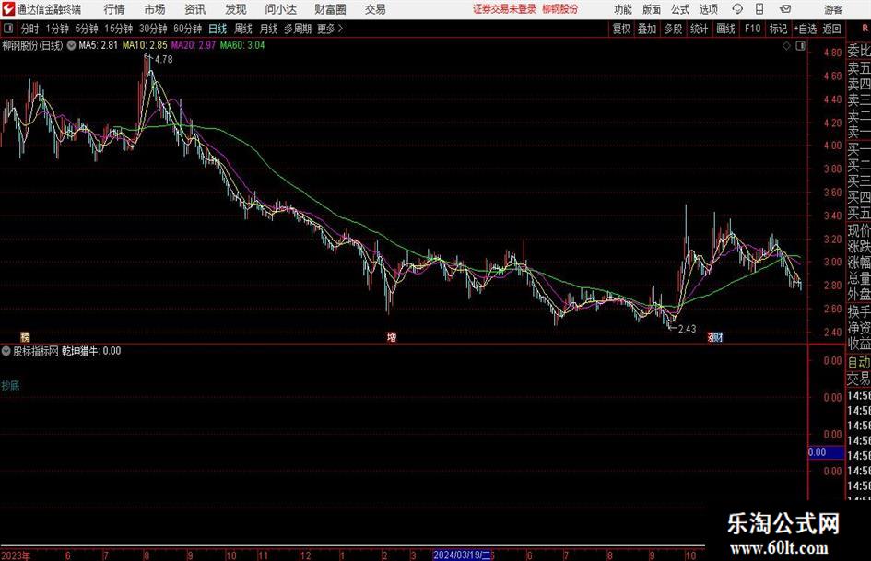Click the 通达信 red app logo
Viewport: 871px width, 561px height.
tap(8, 9)
